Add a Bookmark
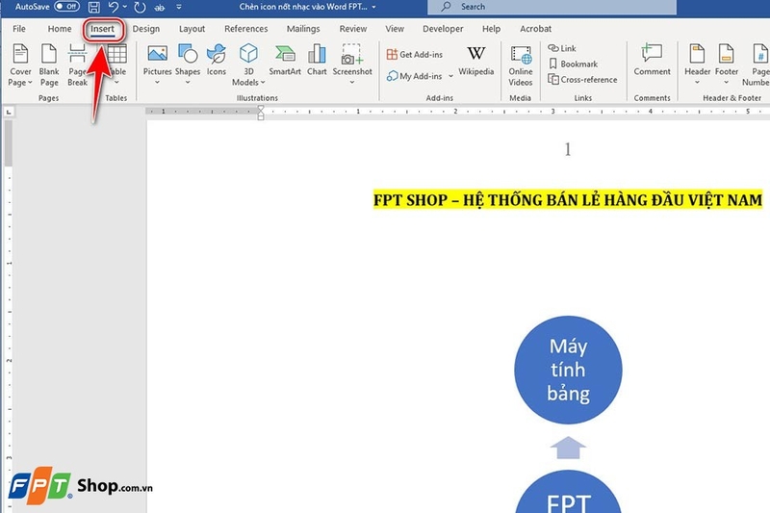Viewport: 770px width, 513px height. point(573,64)
